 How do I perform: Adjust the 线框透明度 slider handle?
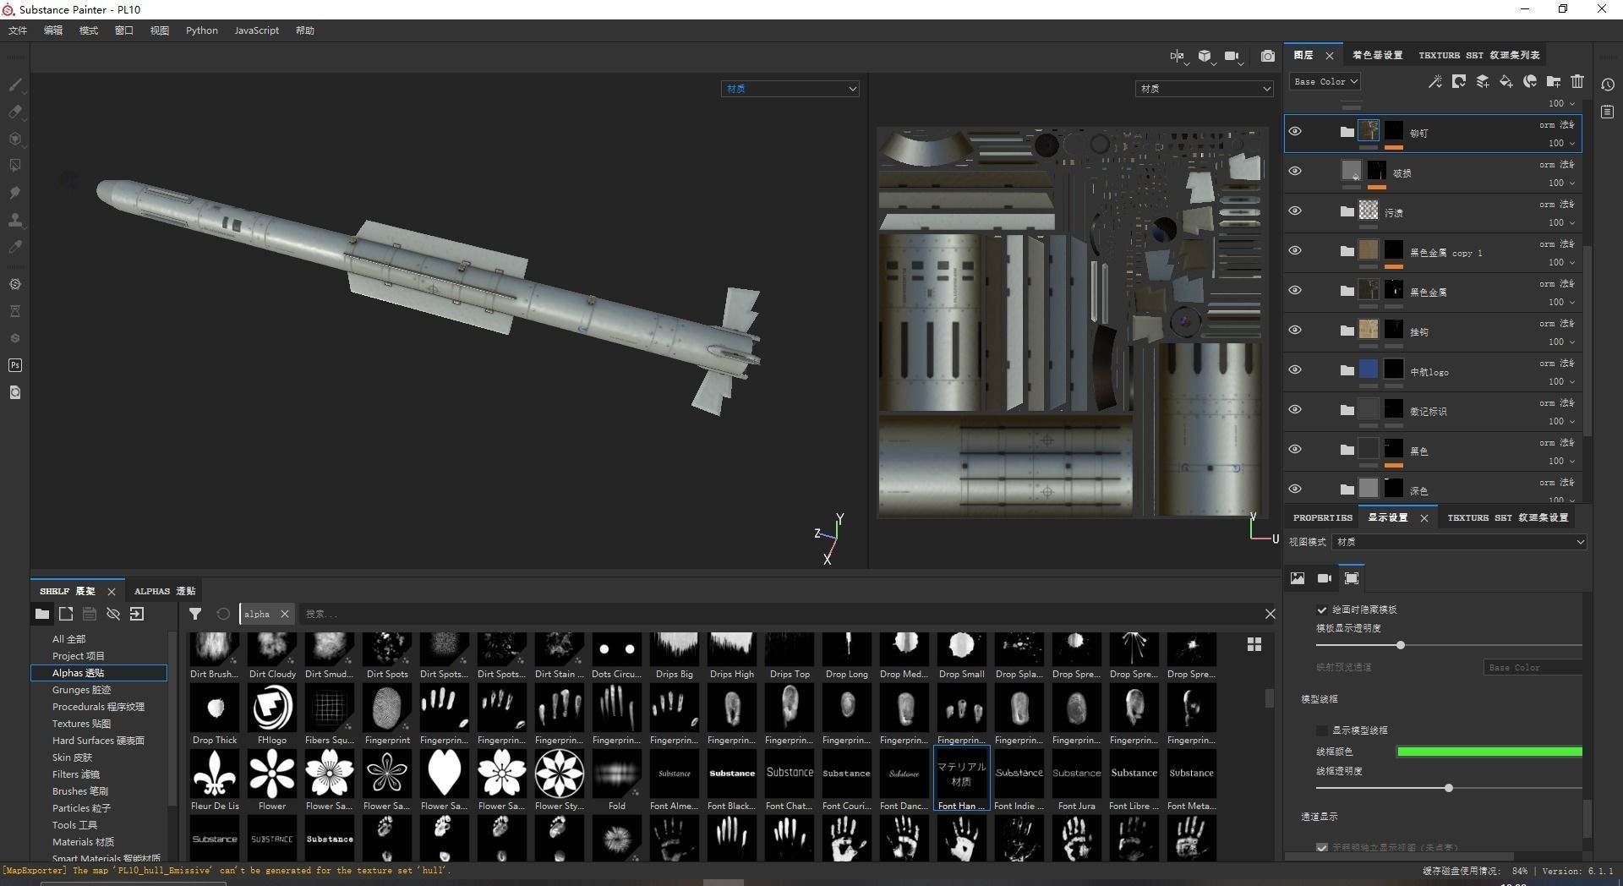[x=1449, y=788]
